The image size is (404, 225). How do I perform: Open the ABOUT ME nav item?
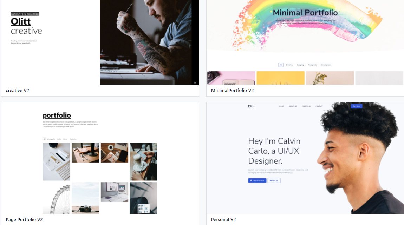point(293,106)
